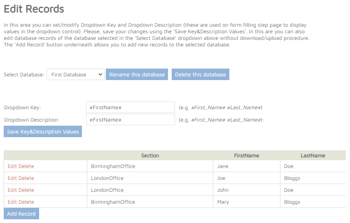The image size is (350, 223).
Task: Click into the Dropdown Description text field
Action: pyautogui.click(x=130, y=120)
